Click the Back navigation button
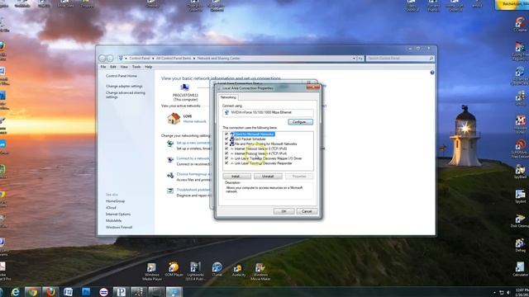Screen dimensions: 529x297 point(102,59)
